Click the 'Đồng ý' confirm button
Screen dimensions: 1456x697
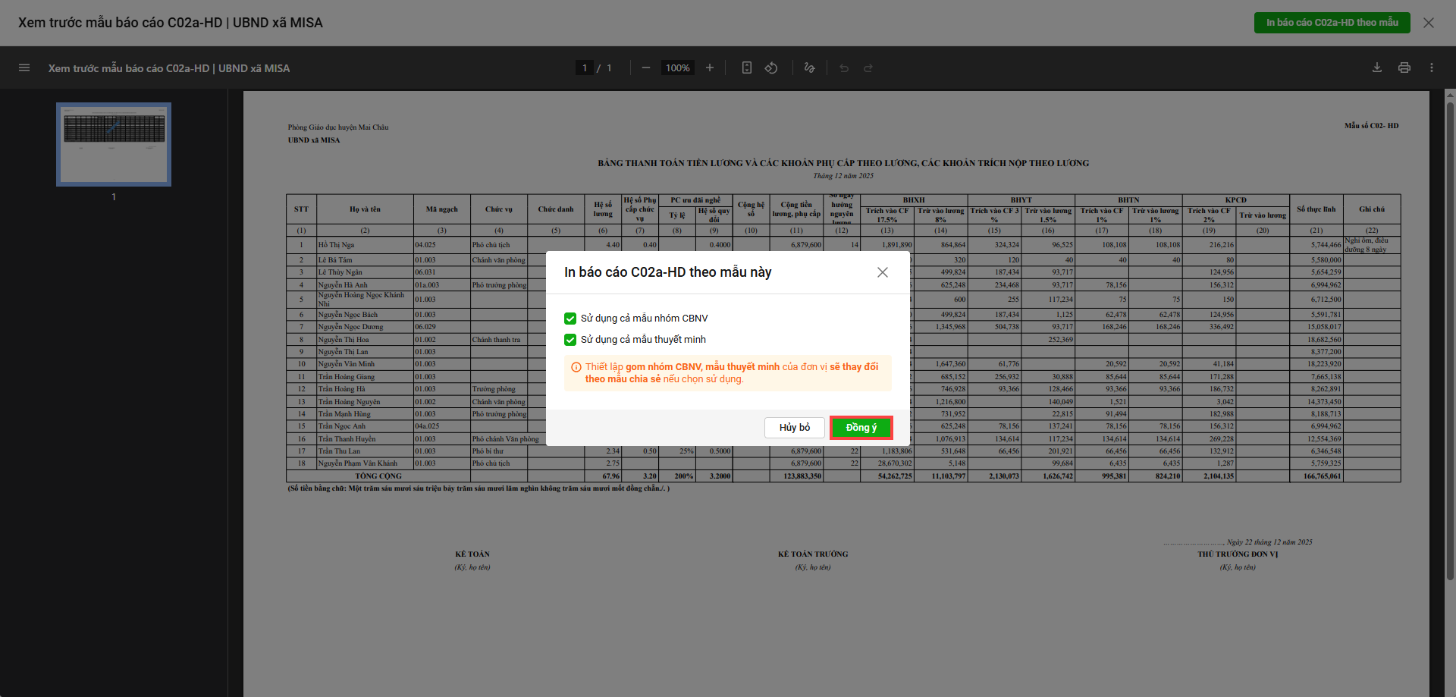[861, 428]
